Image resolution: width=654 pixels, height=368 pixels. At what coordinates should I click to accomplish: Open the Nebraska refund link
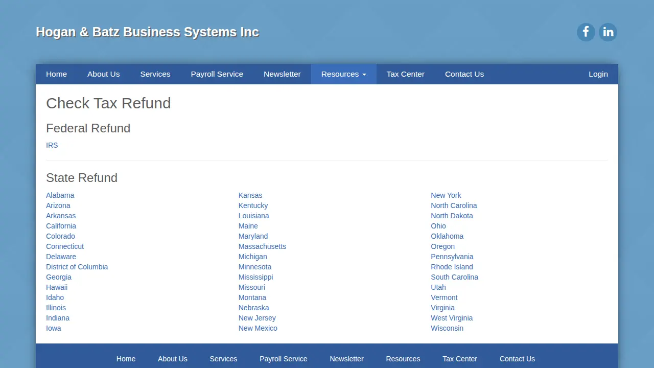[x=254, y=308]
